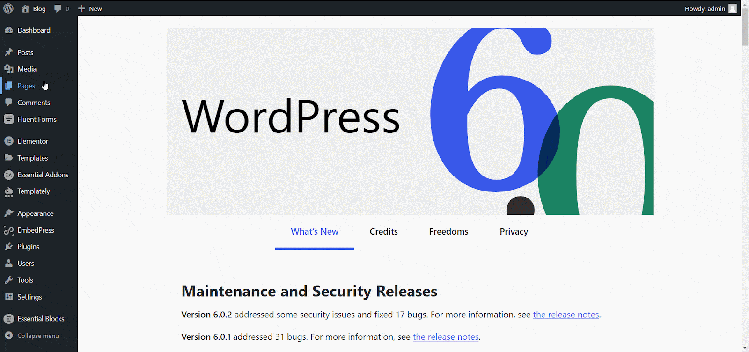Click the home icon beside Blog

(x=25, y=8)
